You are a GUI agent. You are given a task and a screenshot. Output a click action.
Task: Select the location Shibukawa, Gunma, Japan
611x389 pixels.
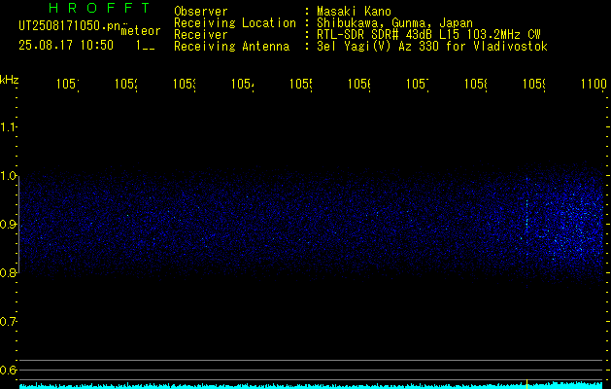point(394,23)
